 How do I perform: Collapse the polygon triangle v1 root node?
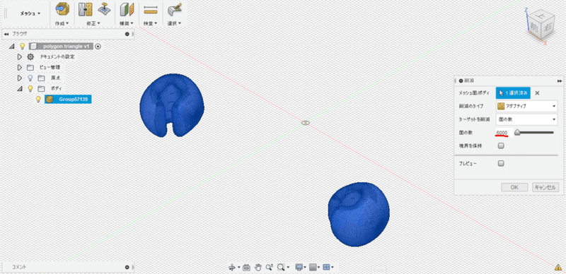pos(12,46)
